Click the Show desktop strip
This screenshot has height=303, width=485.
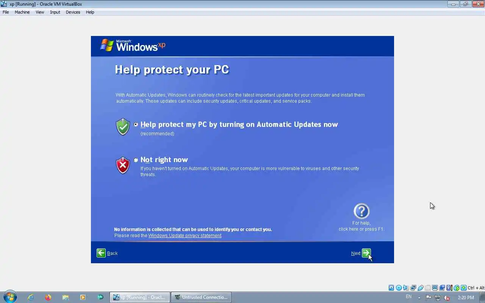click(482, 297)
